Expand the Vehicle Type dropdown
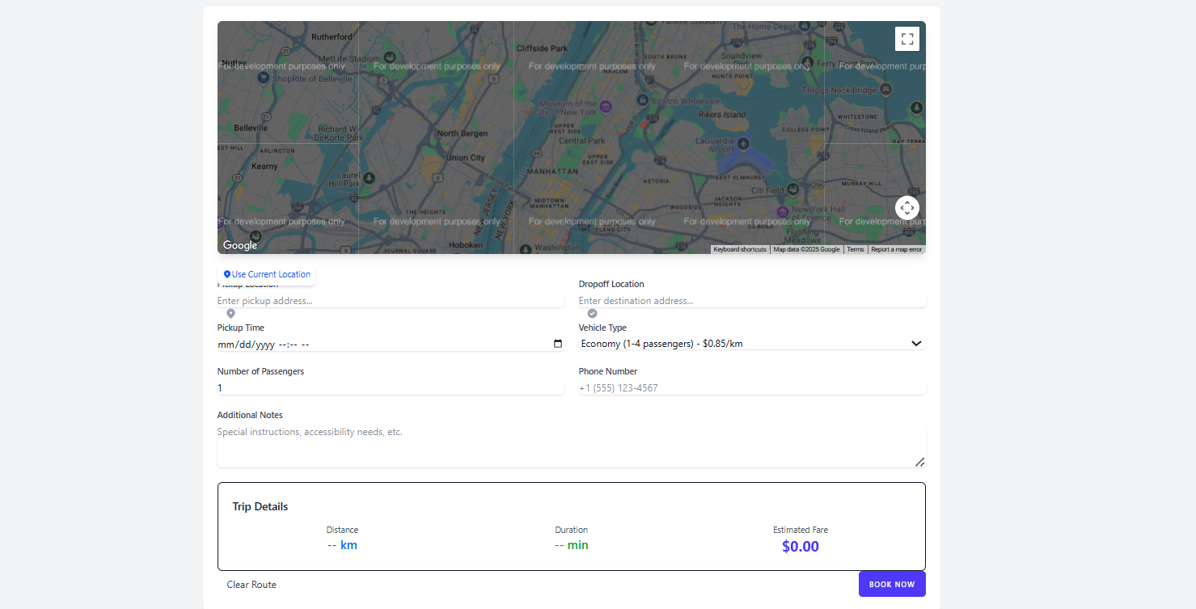 (x=752, y=344)
